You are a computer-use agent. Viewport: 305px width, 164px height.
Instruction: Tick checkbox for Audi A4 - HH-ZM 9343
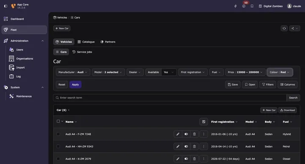click(x=58, y=146)
